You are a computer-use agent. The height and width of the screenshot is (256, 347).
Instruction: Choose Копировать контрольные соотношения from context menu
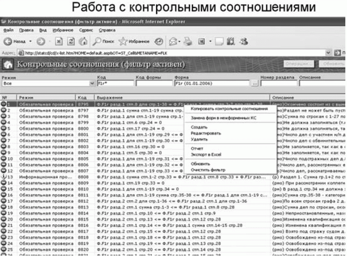click(229, 109)
